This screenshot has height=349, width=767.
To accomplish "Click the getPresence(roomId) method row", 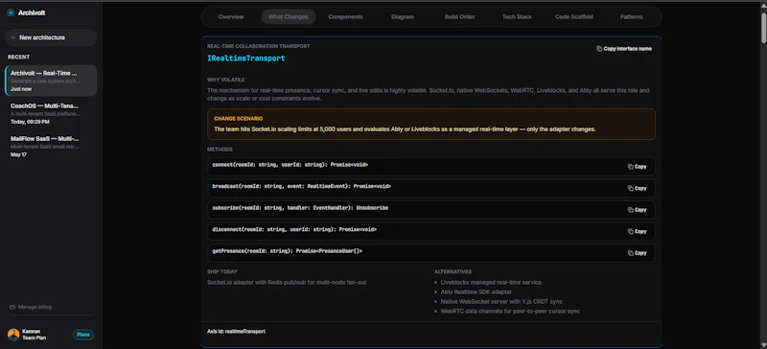I will 430,253.
